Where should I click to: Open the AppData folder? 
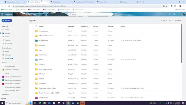click(42, 45)
